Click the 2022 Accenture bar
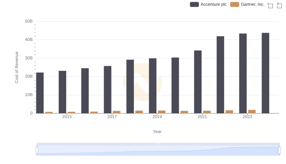 point(220,75)
